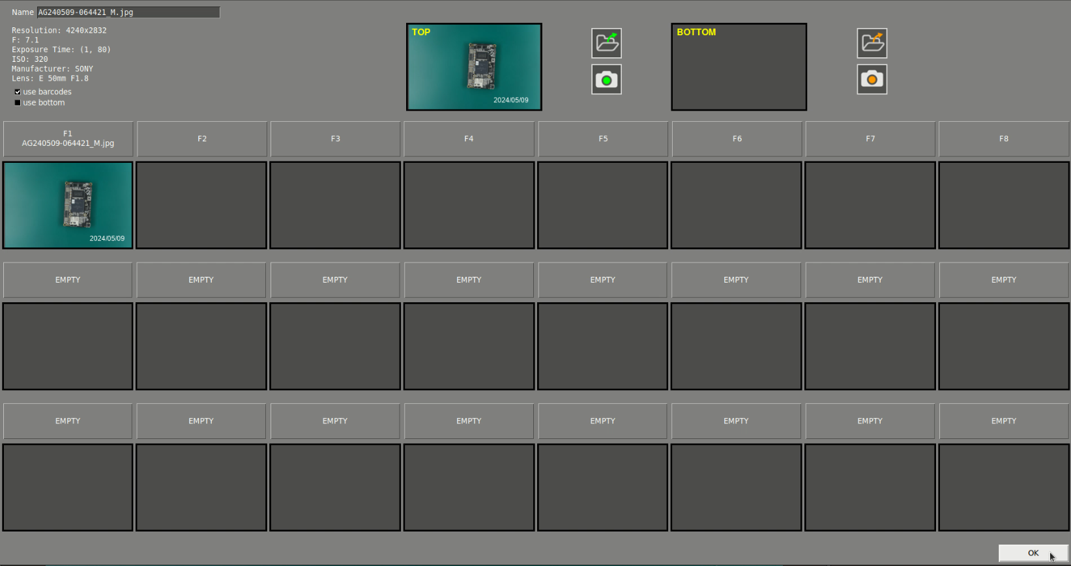
Task: Click the Name input field
Action: click(x=128, y=12)
